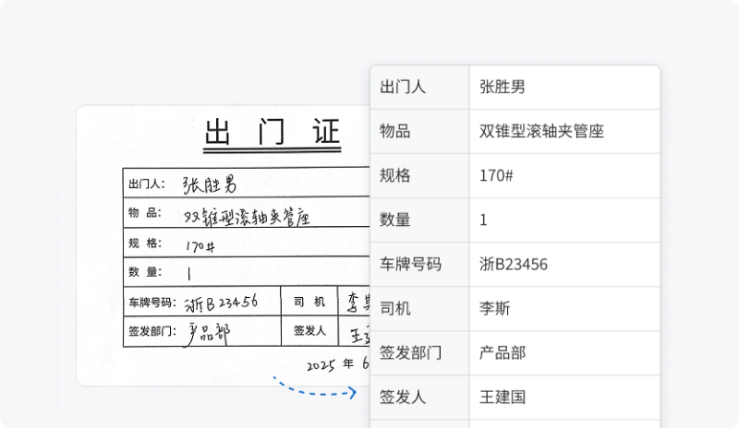Click the extracted name 张胜男 in table
Screen dimensions: 739x428
503,88
